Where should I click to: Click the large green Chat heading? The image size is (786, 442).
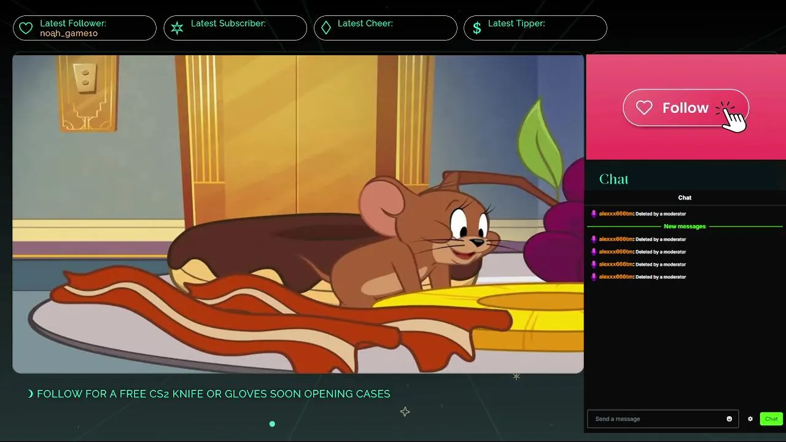pos(614,179)
